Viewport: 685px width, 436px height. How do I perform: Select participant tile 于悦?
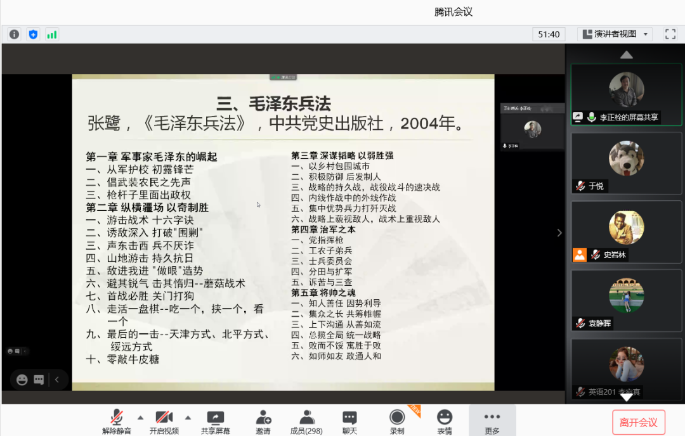tap(626, 162)
